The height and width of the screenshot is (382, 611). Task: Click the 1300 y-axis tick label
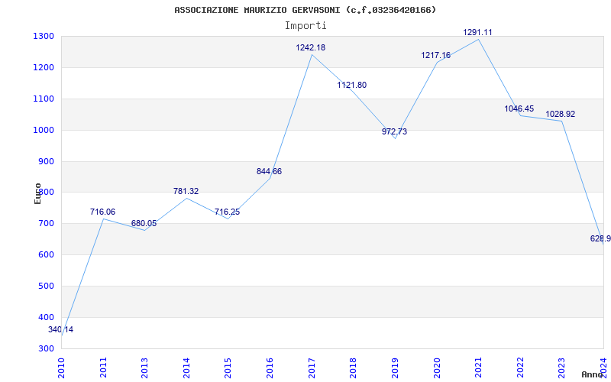click(x=44, y=37)
